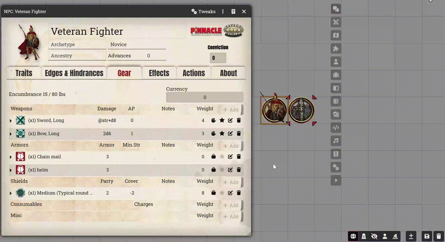The width and height of the screenshot is (445, 242).
Task: Switch to the Traits tab
Action: click(x=24, y=73)
